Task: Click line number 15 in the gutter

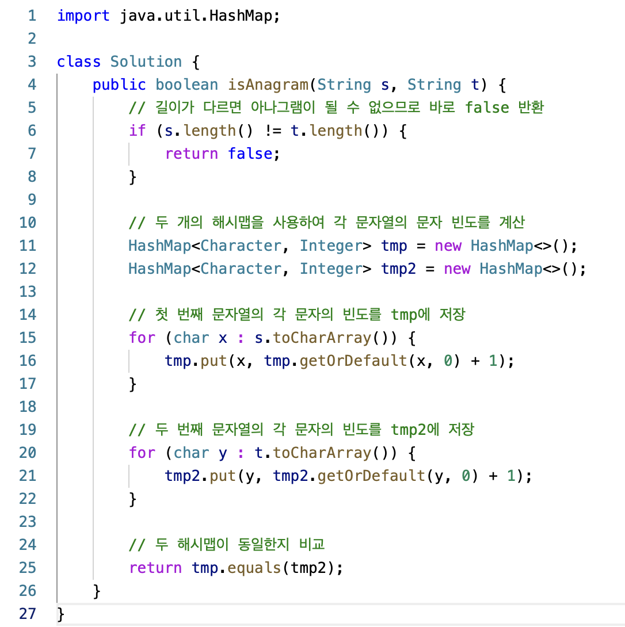Action: [x=28, y=338]
